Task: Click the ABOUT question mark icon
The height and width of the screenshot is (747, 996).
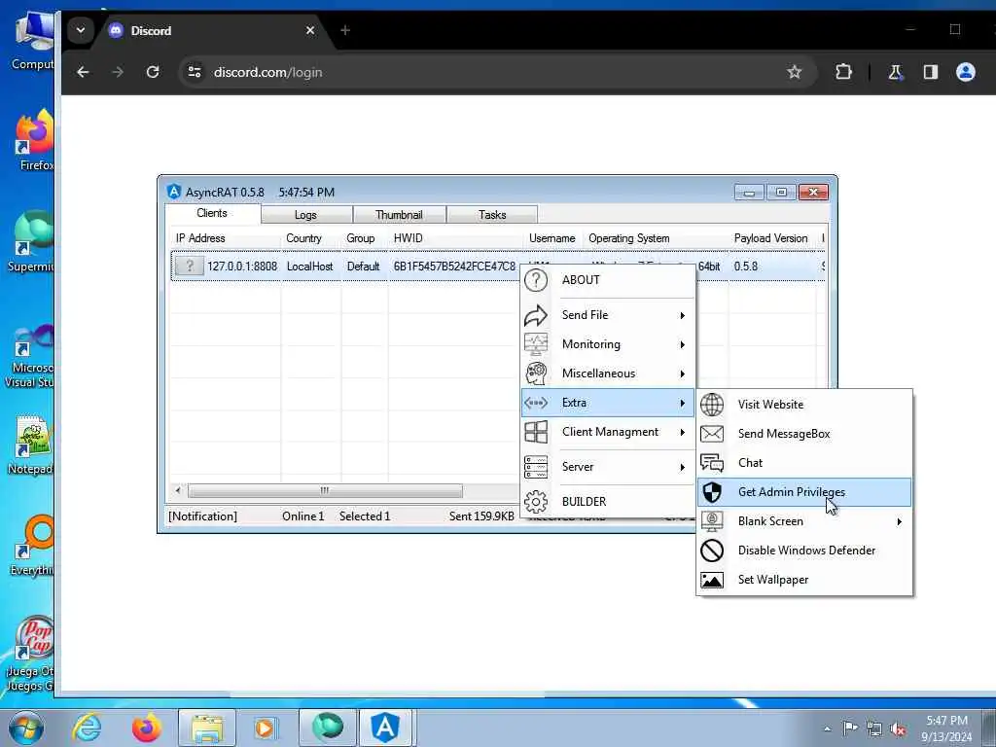Action: click(536, 280)
